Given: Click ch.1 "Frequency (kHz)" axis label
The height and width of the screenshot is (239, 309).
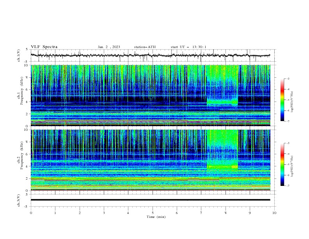Looking at the screenshot, I should 21,91.
